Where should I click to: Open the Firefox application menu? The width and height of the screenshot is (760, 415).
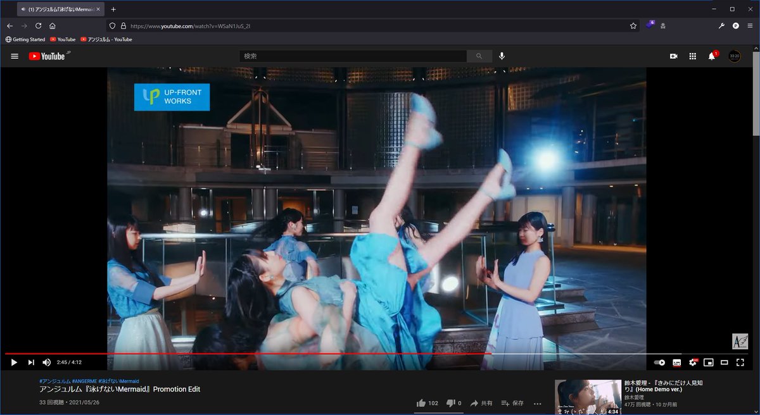coord(750,26)
